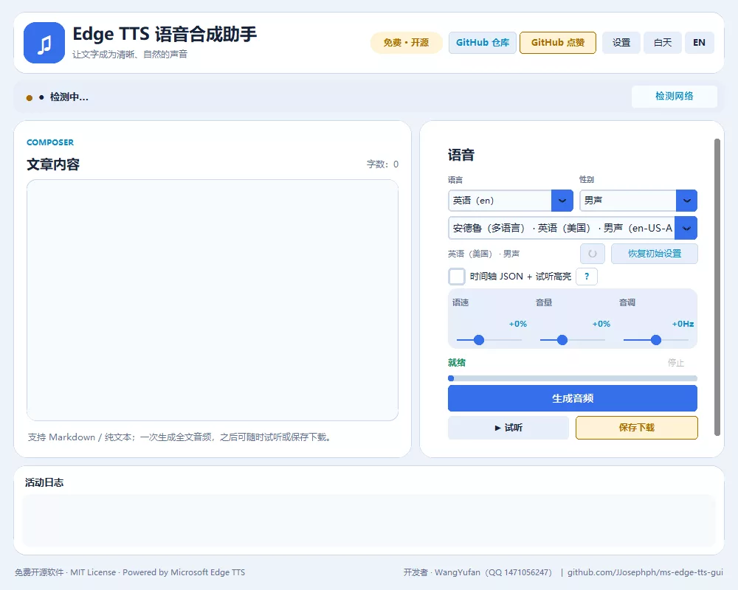Screen dimensions: 738x590
Task: Click the +0Hz pitch value
Action: (683, 324)
